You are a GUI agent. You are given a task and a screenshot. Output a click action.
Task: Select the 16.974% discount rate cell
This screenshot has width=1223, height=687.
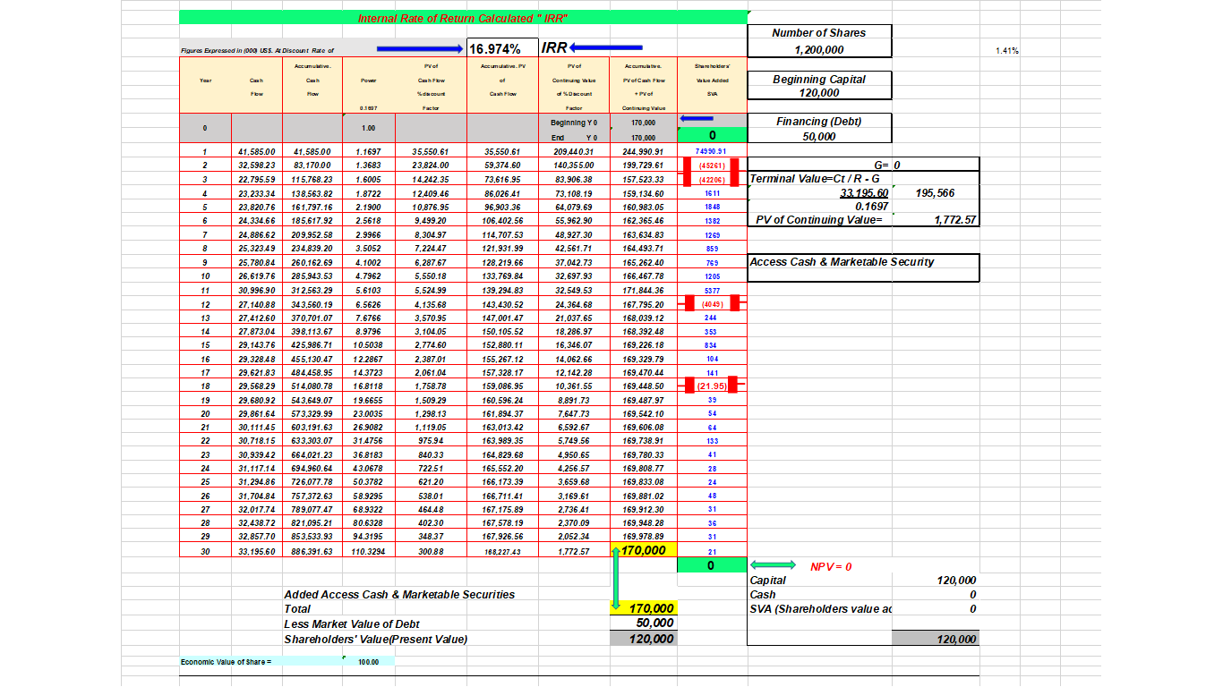pos(500,48)
